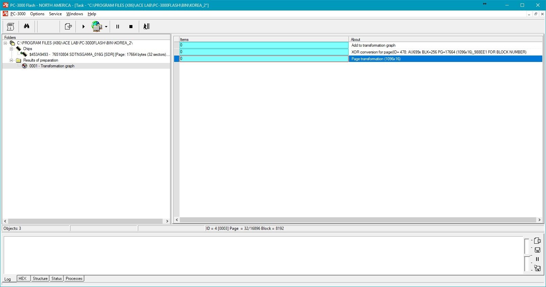Image resolution: width=546 pixels, height=287 pixels.
Task: Click the Pause toolbar button
Action: 118,26
